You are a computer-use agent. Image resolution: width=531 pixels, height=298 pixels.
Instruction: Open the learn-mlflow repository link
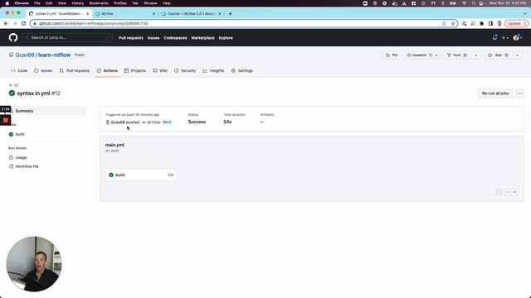(54, 55)
